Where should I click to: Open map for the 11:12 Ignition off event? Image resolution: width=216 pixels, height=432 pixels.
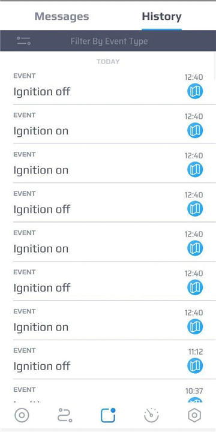point(195,366)
